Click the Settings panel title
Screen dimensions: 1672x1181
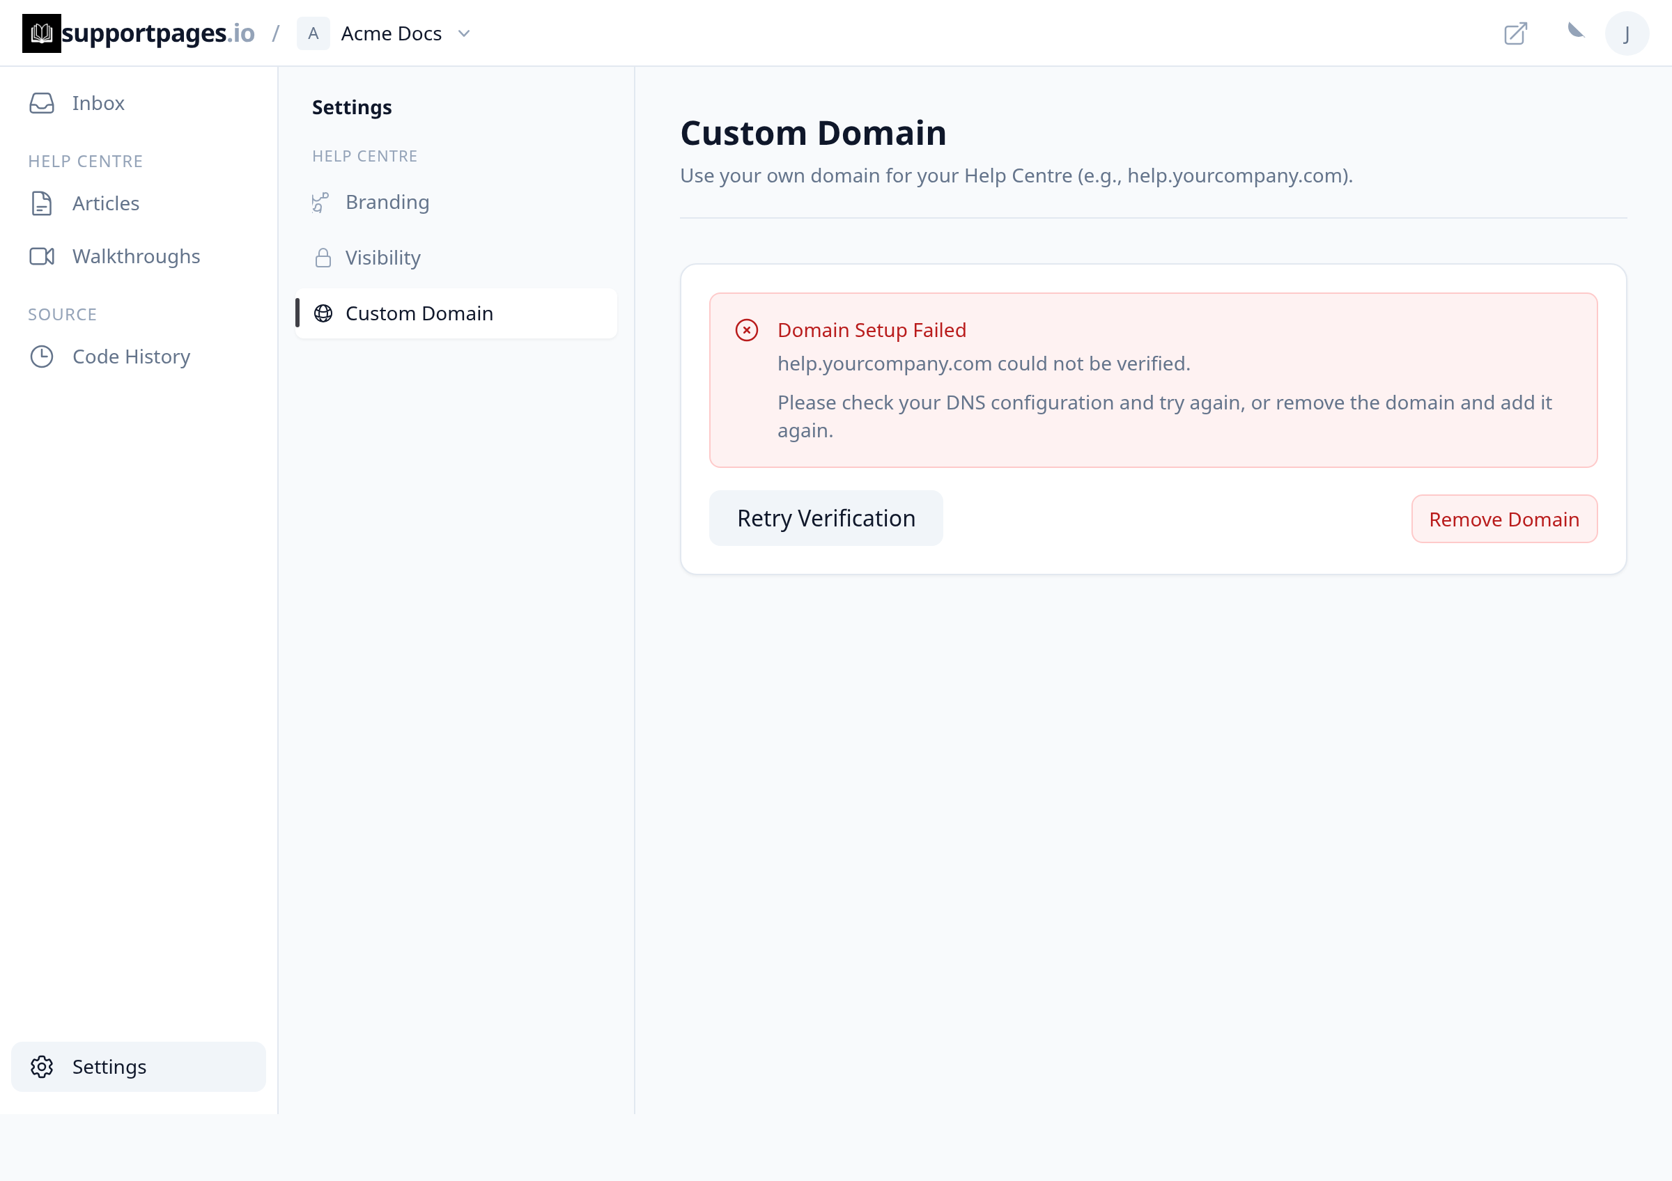click(x=352, y=108)
